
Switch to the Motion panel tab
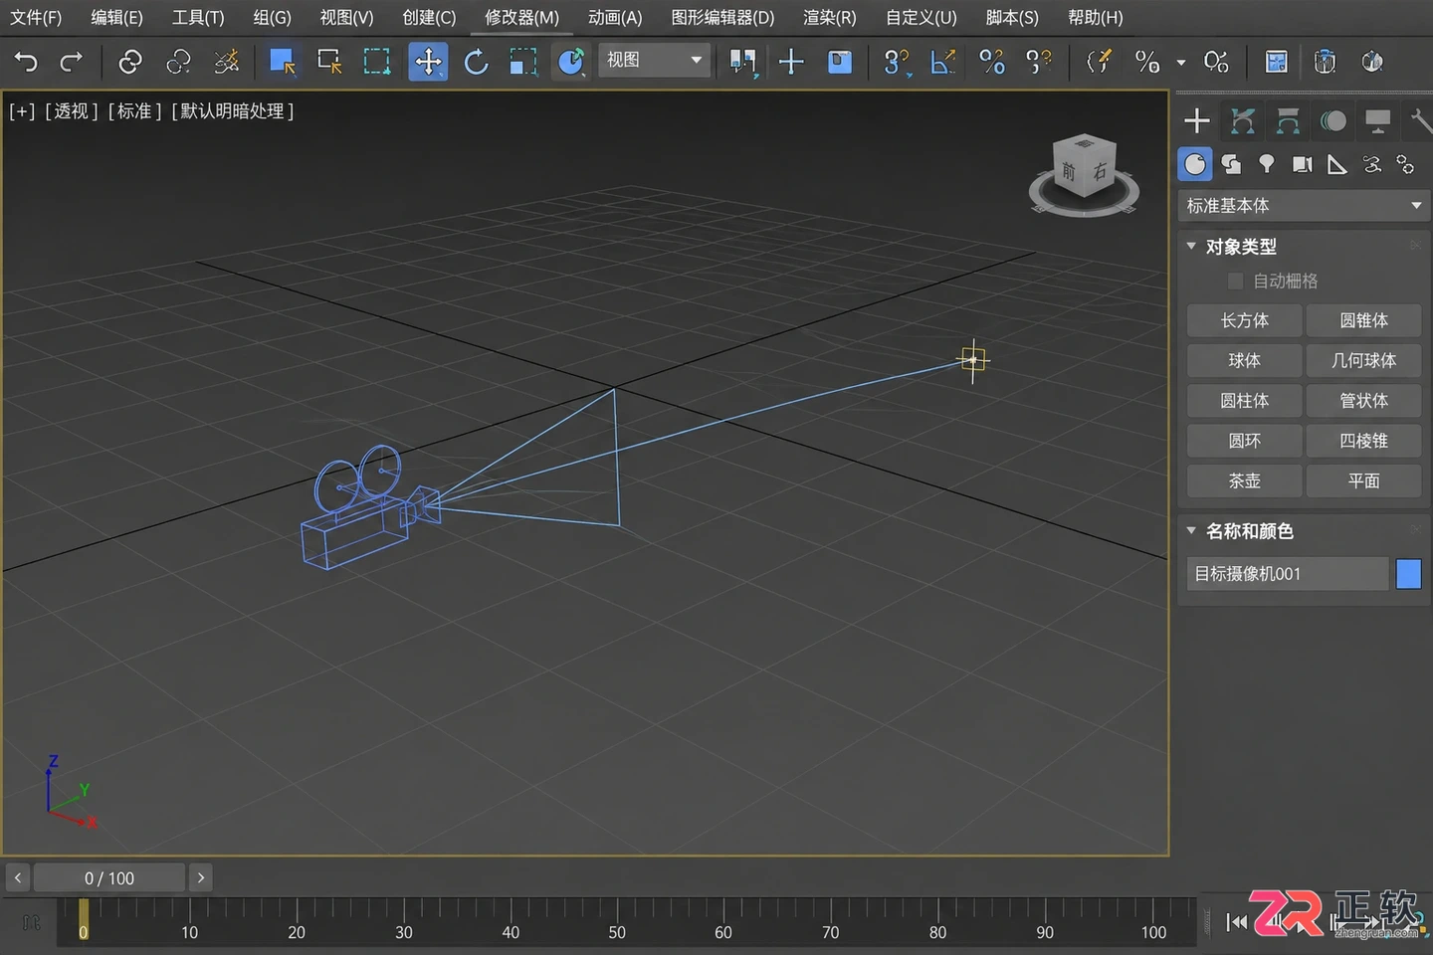click(x=1333, y=121)
